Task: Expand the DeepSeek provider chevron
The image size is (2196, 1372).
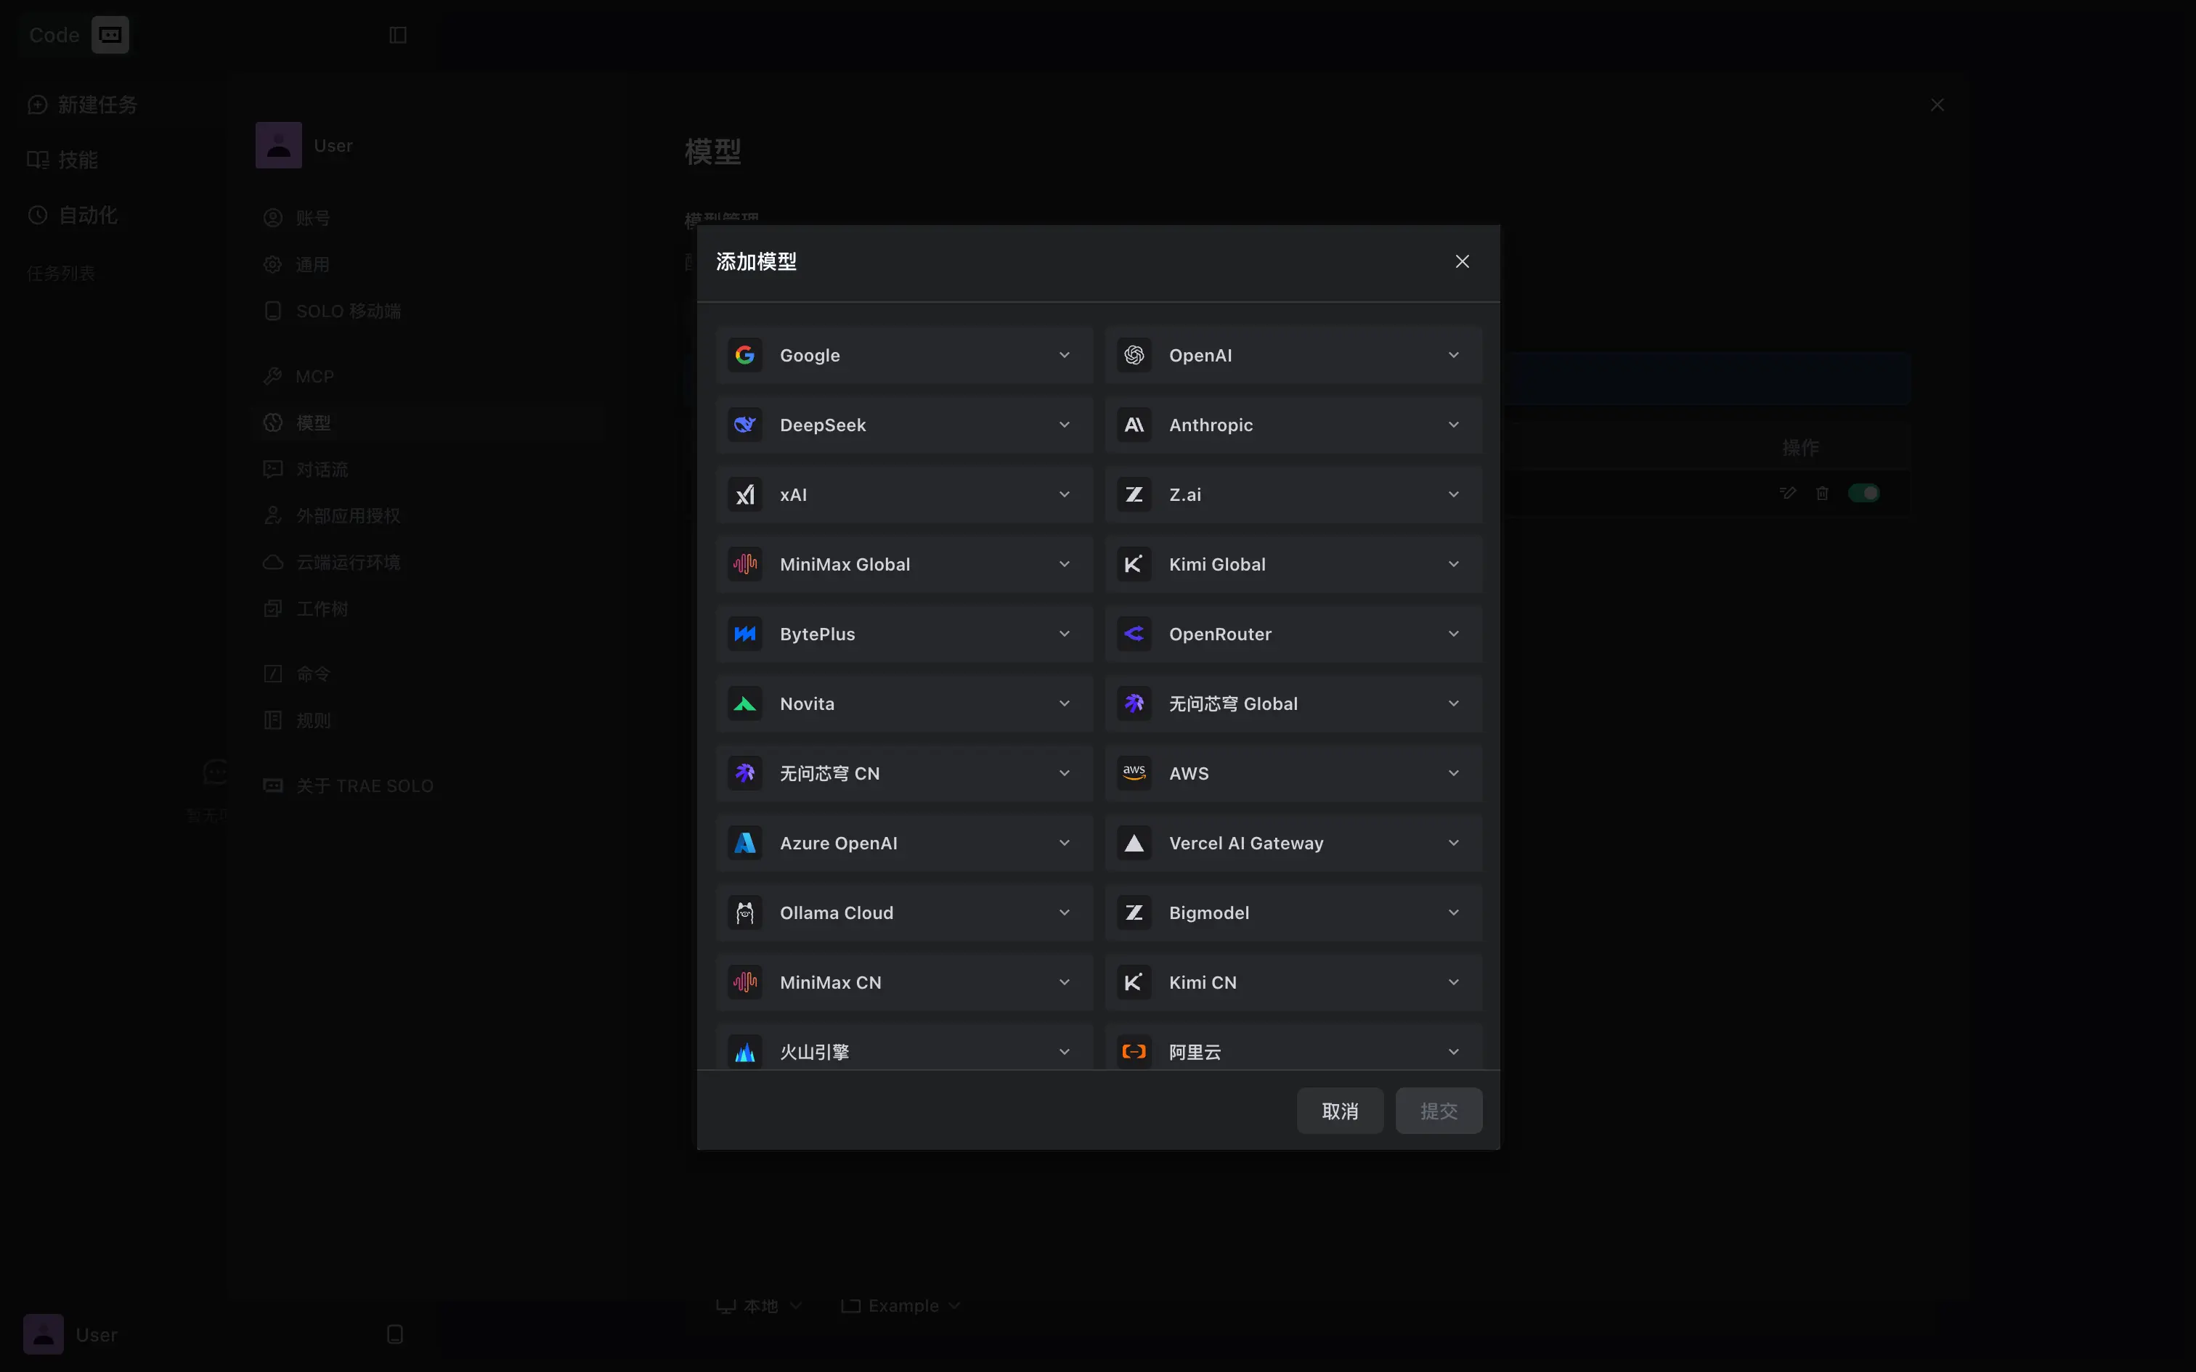Action: 1065,425
